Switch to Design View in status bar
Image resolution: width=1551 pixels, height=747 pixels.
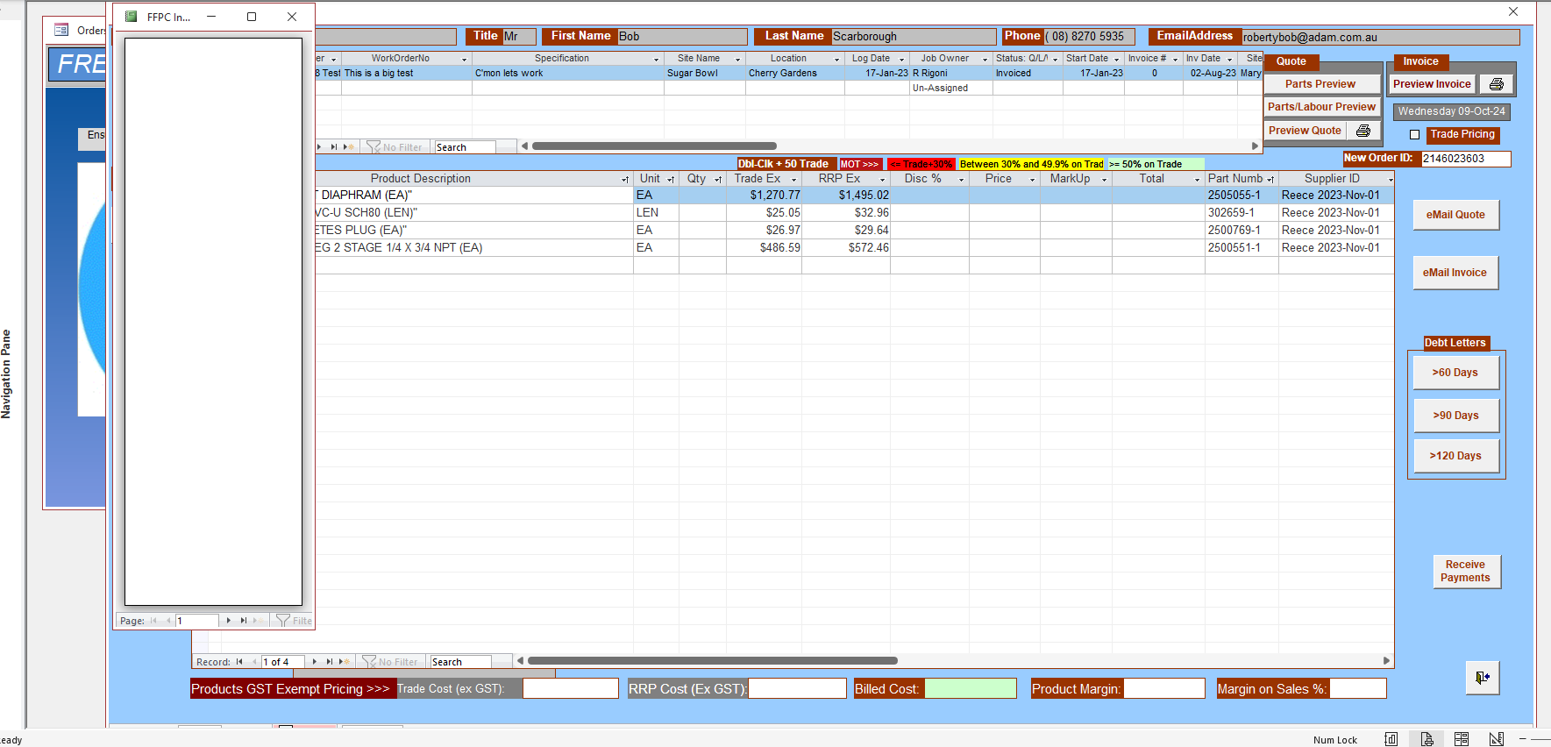(x=1497, y=739)
